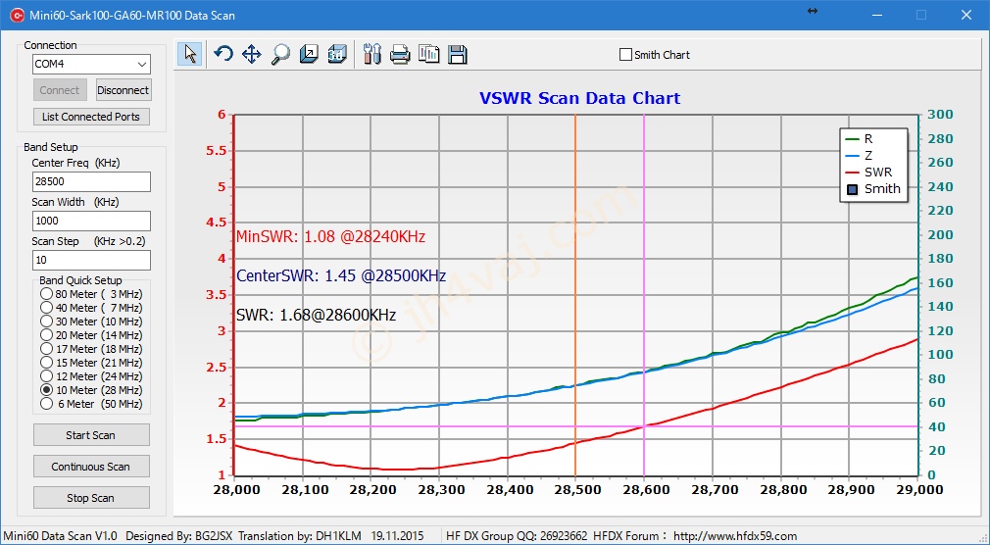This screenshot has height=545, width=990.
Task: Enable the Smith Chart checkbox
Action: click(625, 55)
